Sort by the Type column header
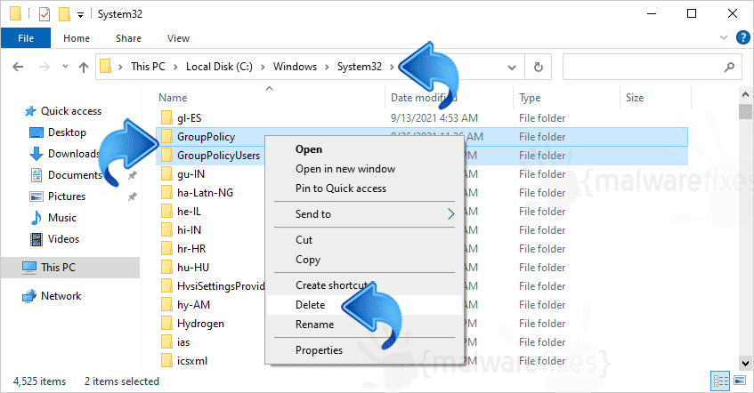 click(530, 98)
